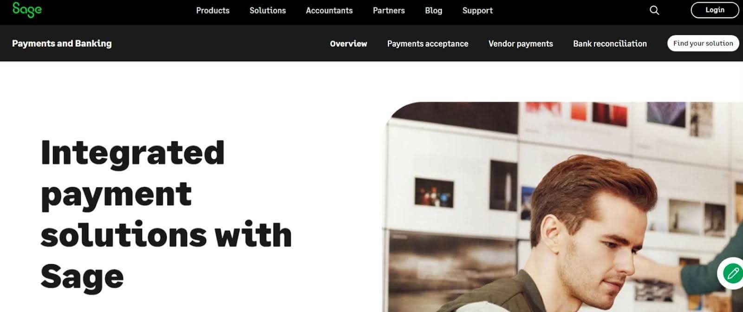Click the framed colored-lights photo on wall

tap(434, 192)
